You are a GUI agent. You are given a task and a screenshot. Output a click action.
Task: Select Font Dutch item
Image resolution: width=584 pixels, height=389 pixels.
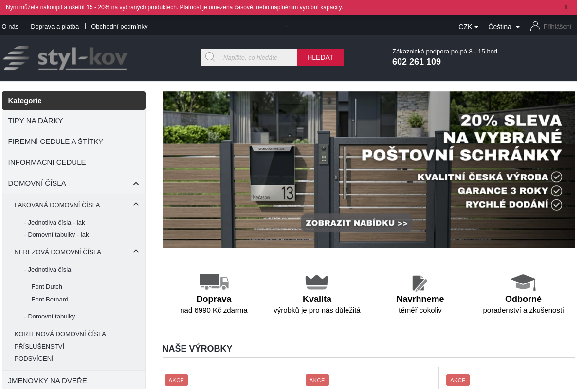point(47,287)
